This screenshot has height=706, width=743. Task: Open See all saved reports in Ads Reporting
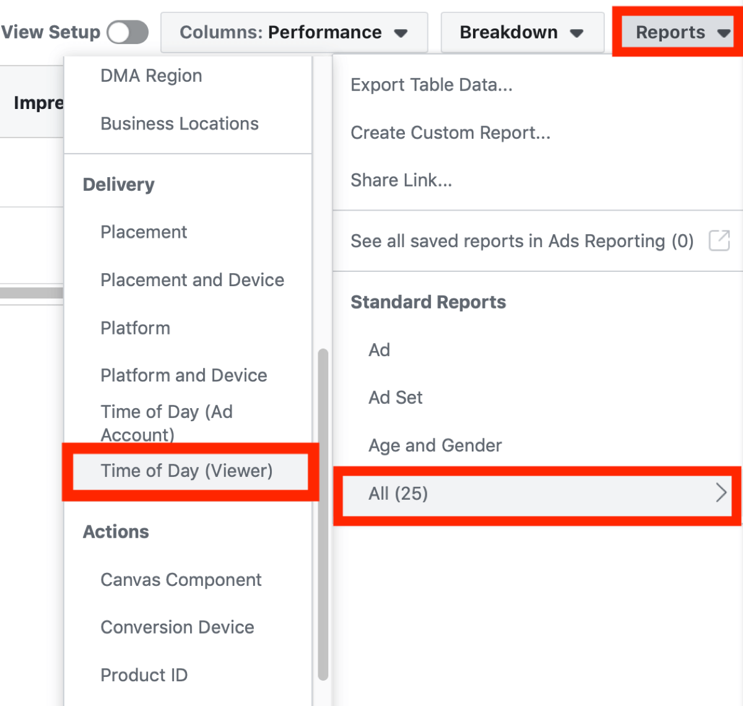(x=521, y=241)
